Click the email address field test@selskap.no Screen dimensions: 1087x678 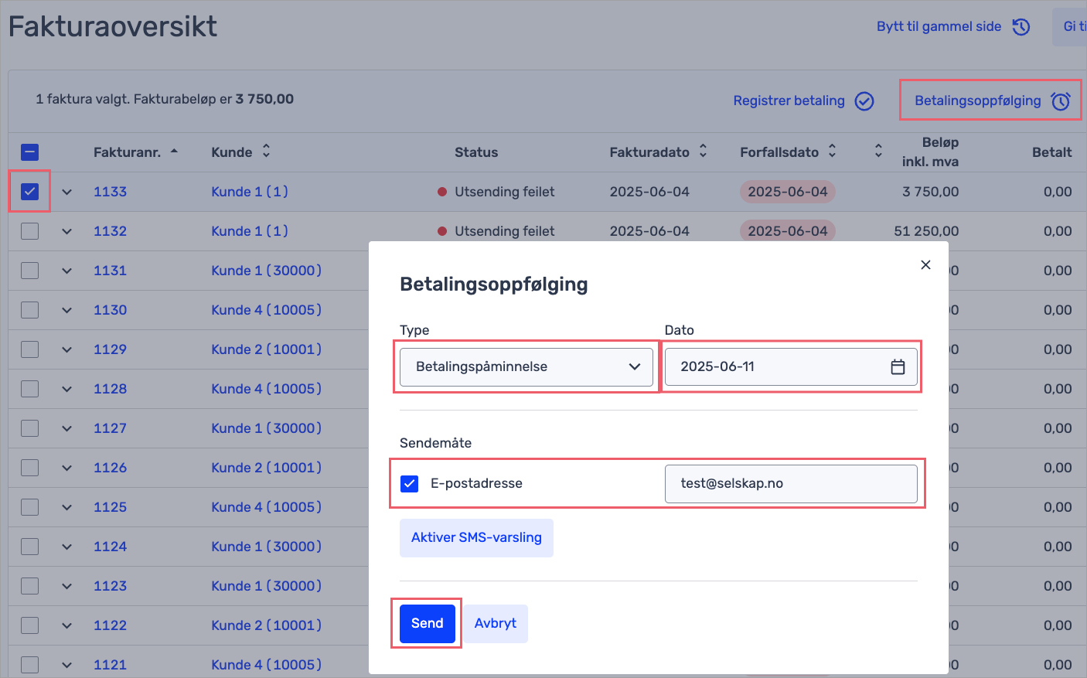(790, 484)
